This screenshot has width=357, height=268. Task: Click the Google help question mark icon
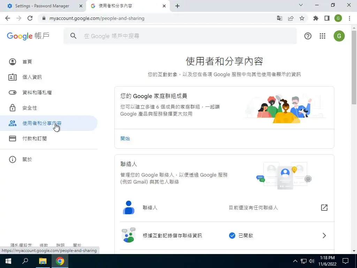pyautogui.click(x=308, y=36)
